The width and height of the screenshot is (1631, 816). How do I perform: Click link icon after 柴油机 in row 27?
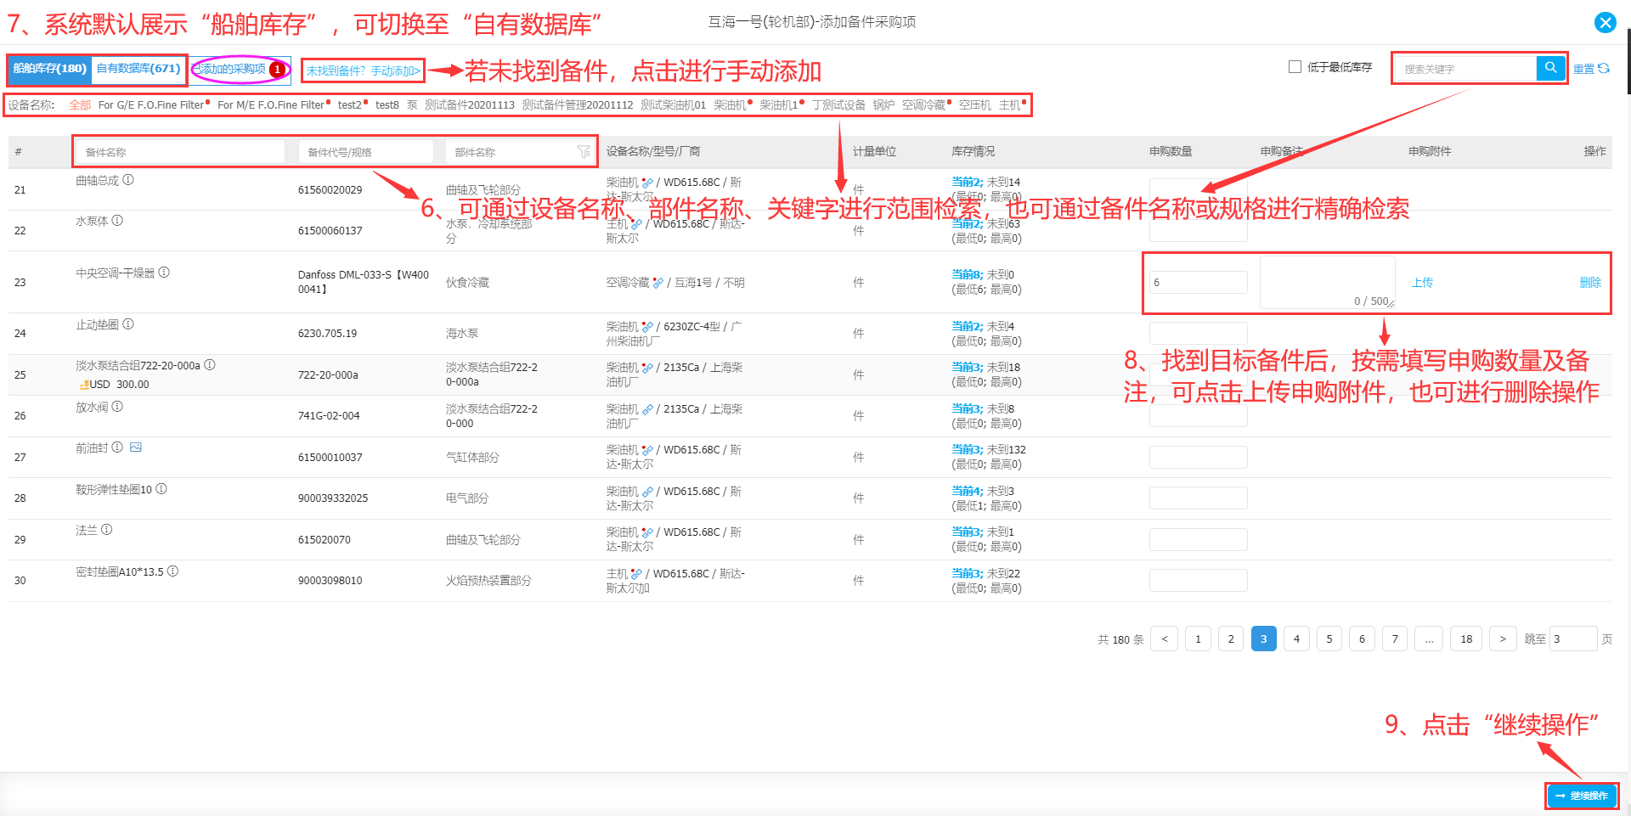(647, 450)
